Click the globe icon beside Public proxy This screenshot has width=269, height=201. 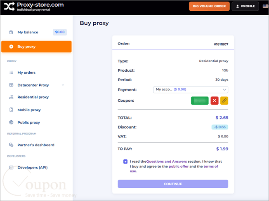coord(11,122)
